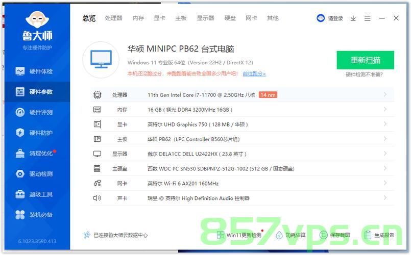Select 硬件参数 sidebar item

(x=37, y=92)
